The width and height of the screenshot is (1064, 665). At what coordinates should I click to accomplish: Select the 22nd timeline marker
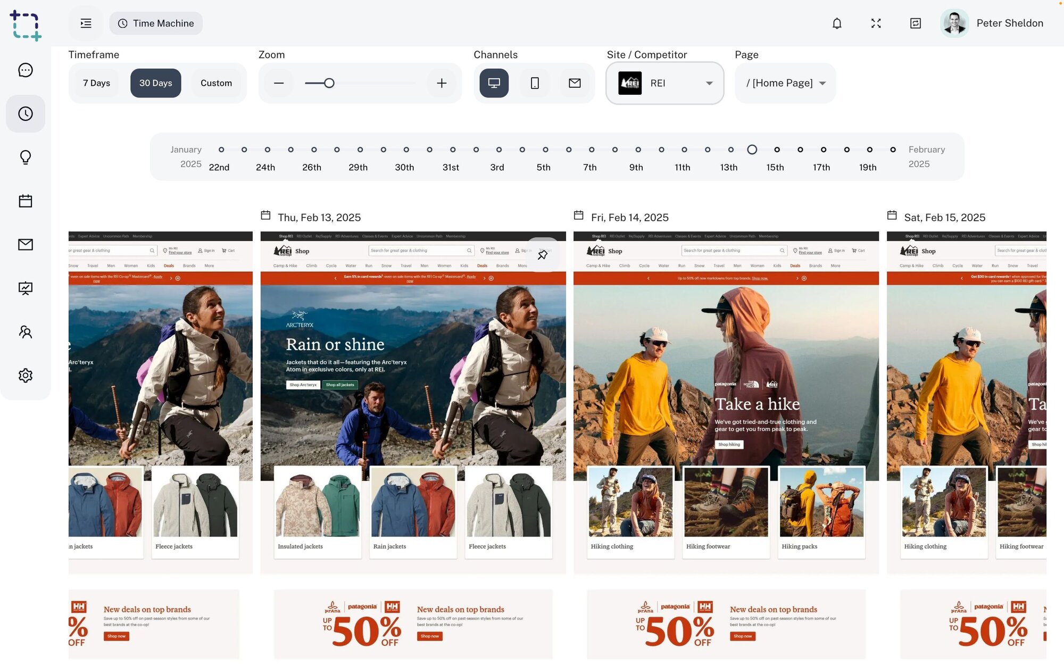point(221,149)
